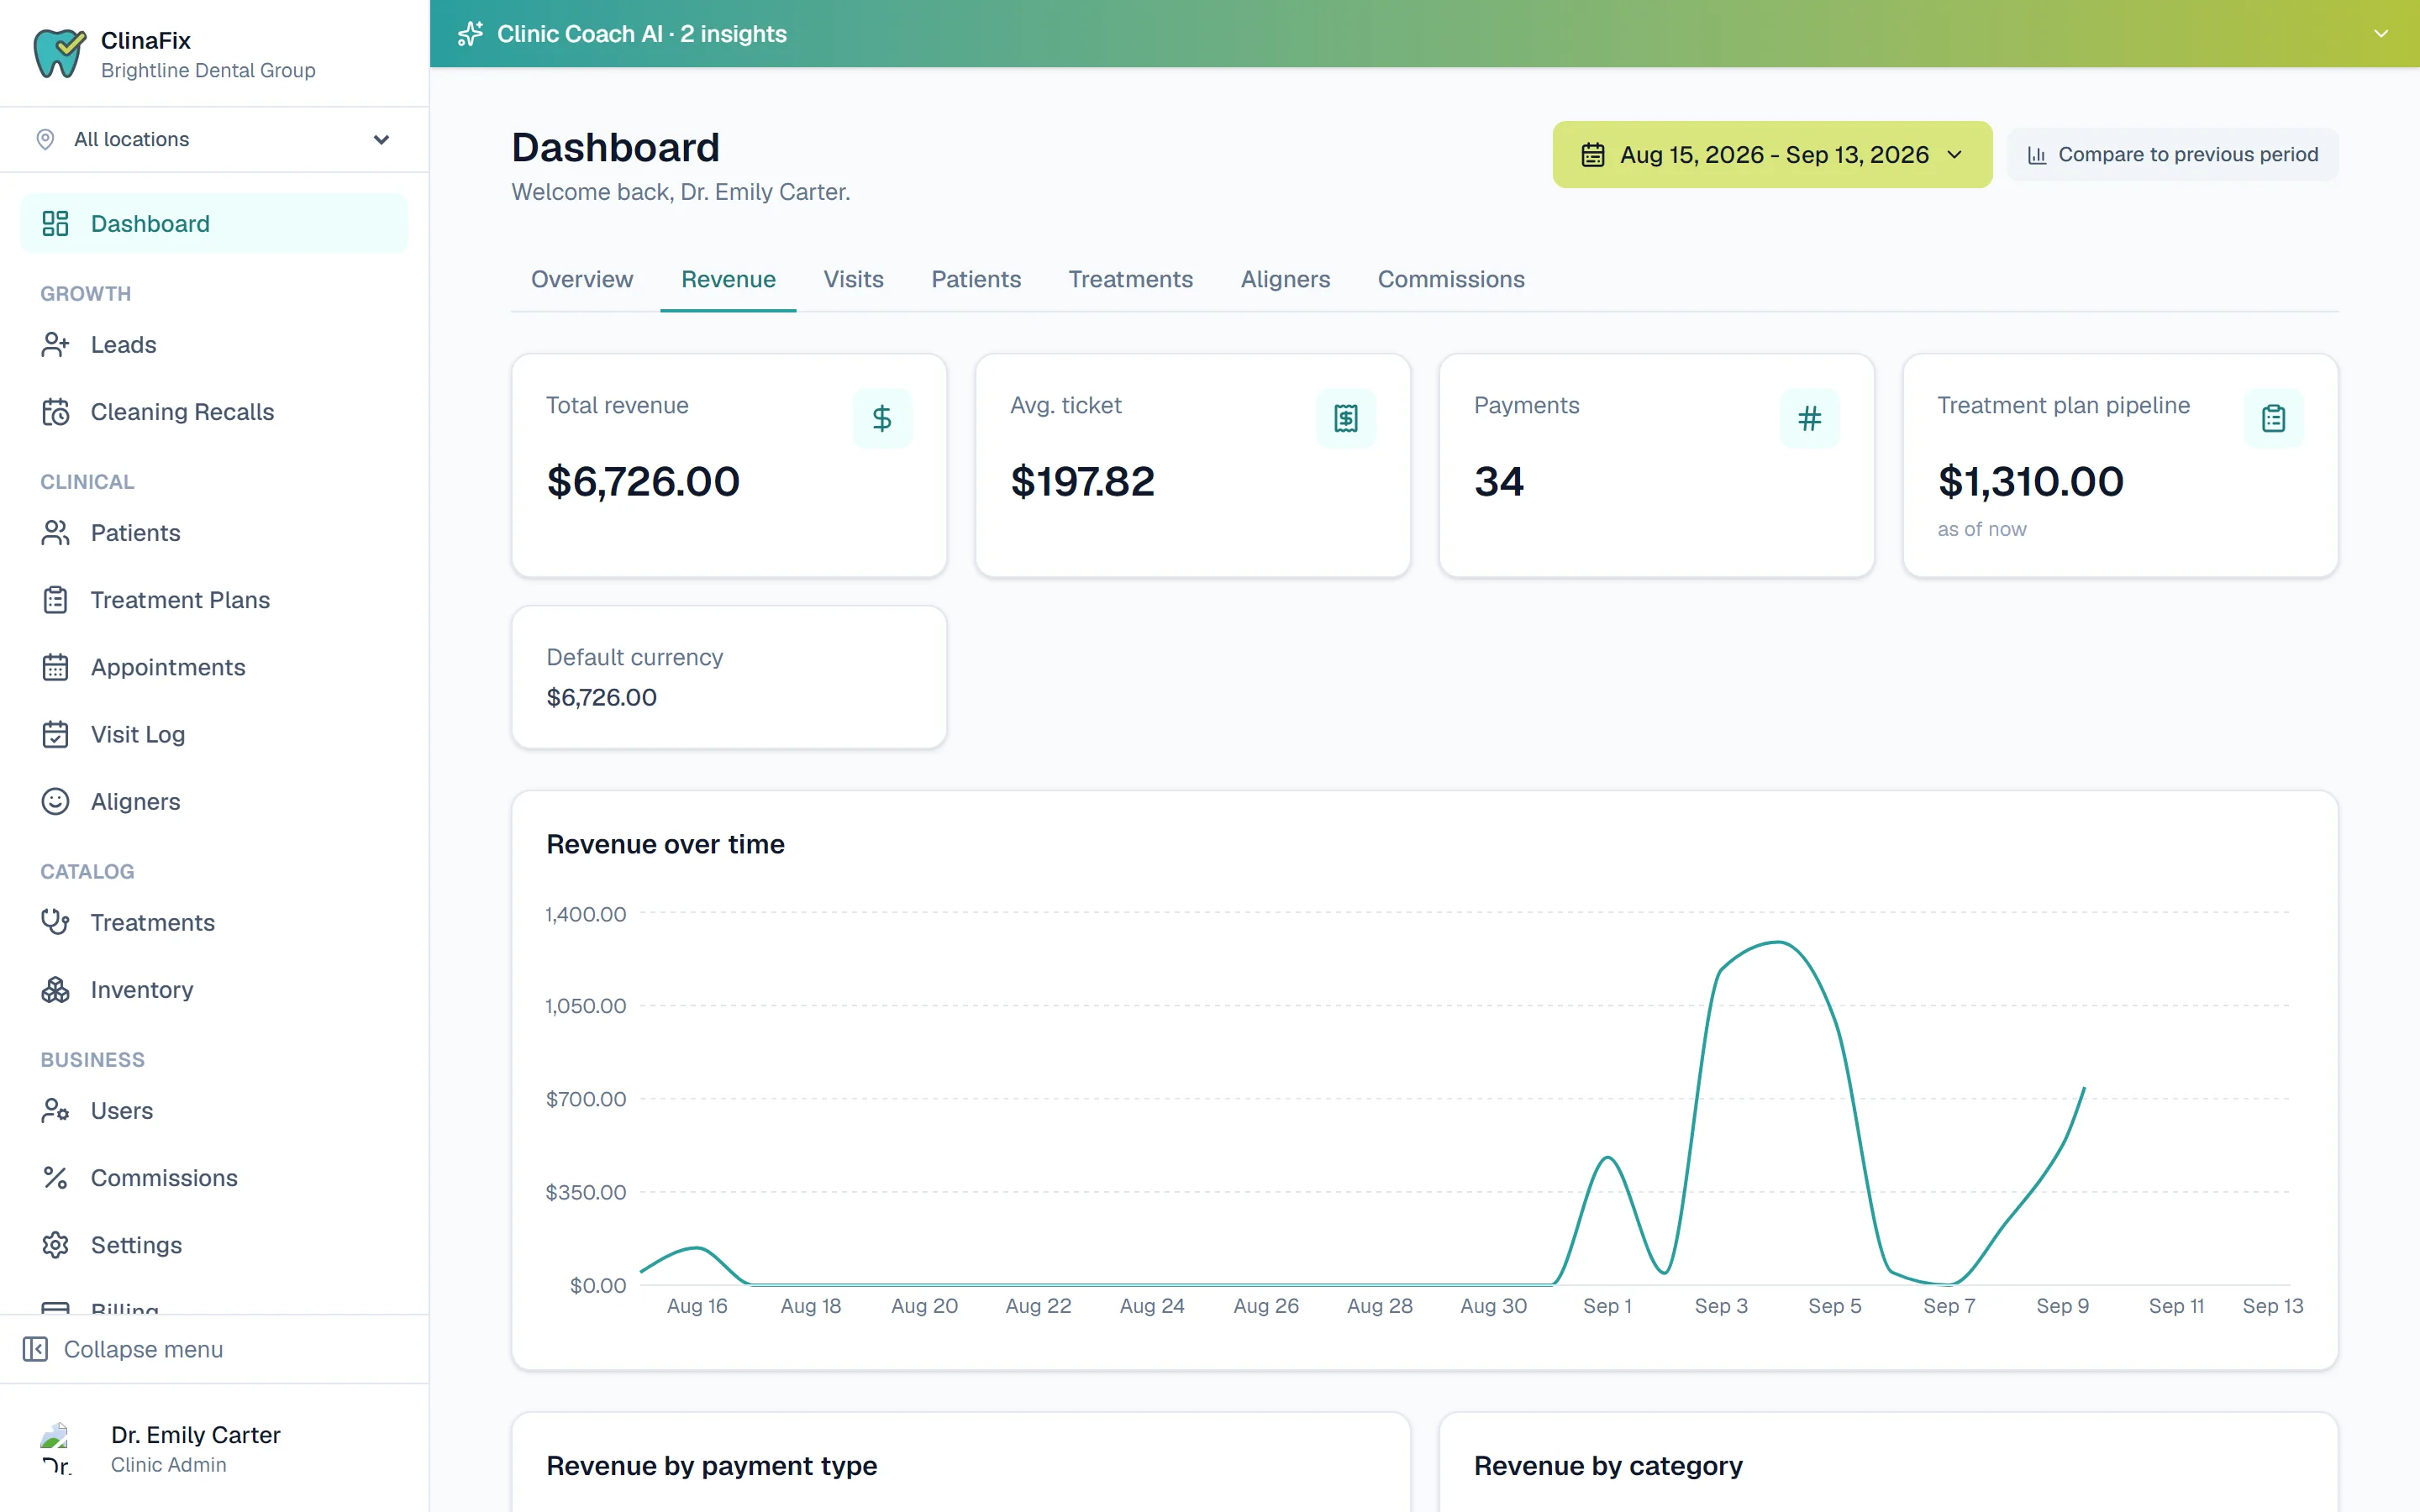
Task: Click the Sep 3 peak on revenue chart
Action: coord(1776,943)
